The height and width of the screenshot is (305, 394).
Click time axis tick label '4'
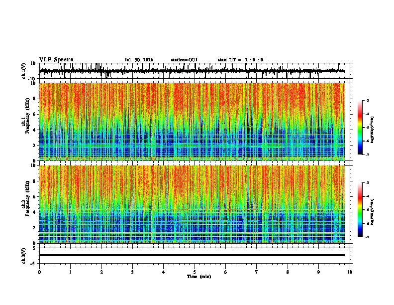[x=164, y=272]
